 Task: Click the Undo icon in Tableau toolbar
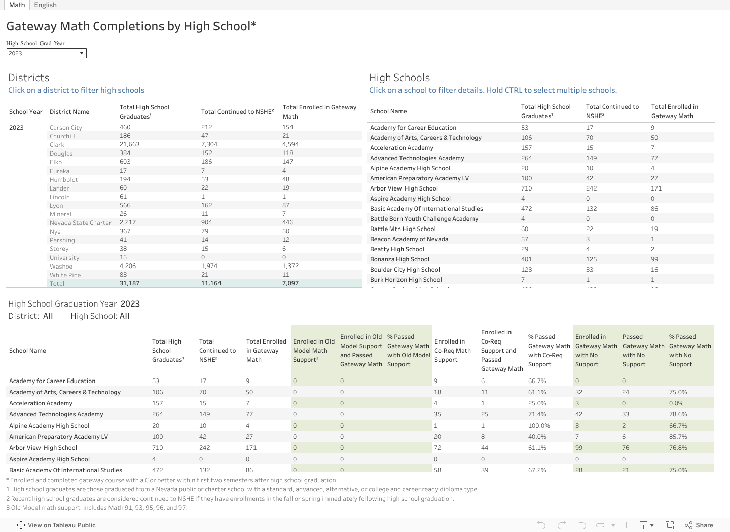pos(541,525)
